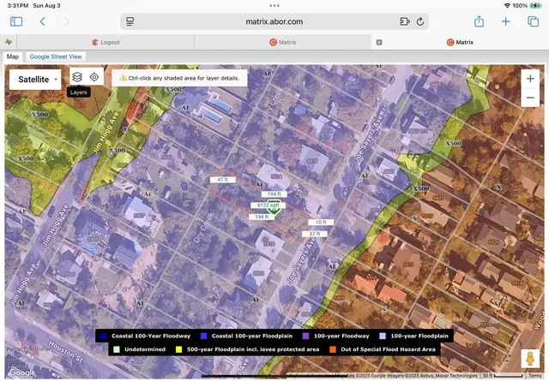The image size is (549, 381).
Task: Click the locate/target crosshair icon
Action: coord(94,77)
